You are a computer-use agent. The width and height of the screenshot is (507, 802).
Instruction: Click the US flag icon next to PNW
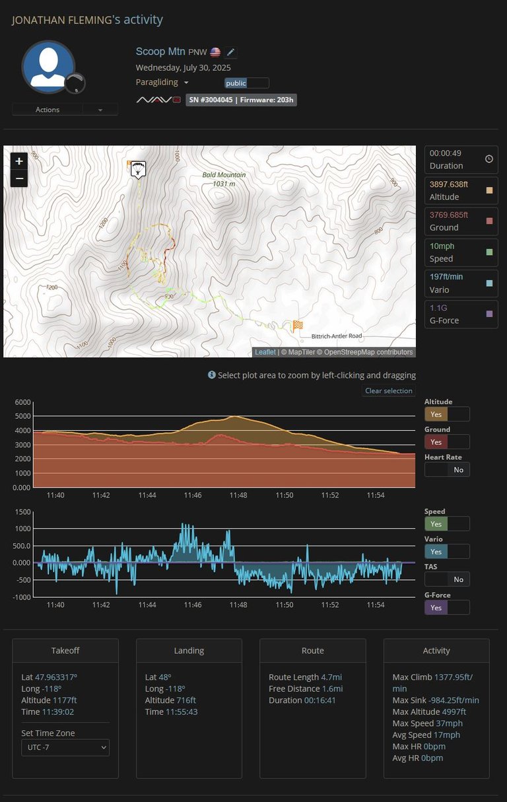pos(215,52)
